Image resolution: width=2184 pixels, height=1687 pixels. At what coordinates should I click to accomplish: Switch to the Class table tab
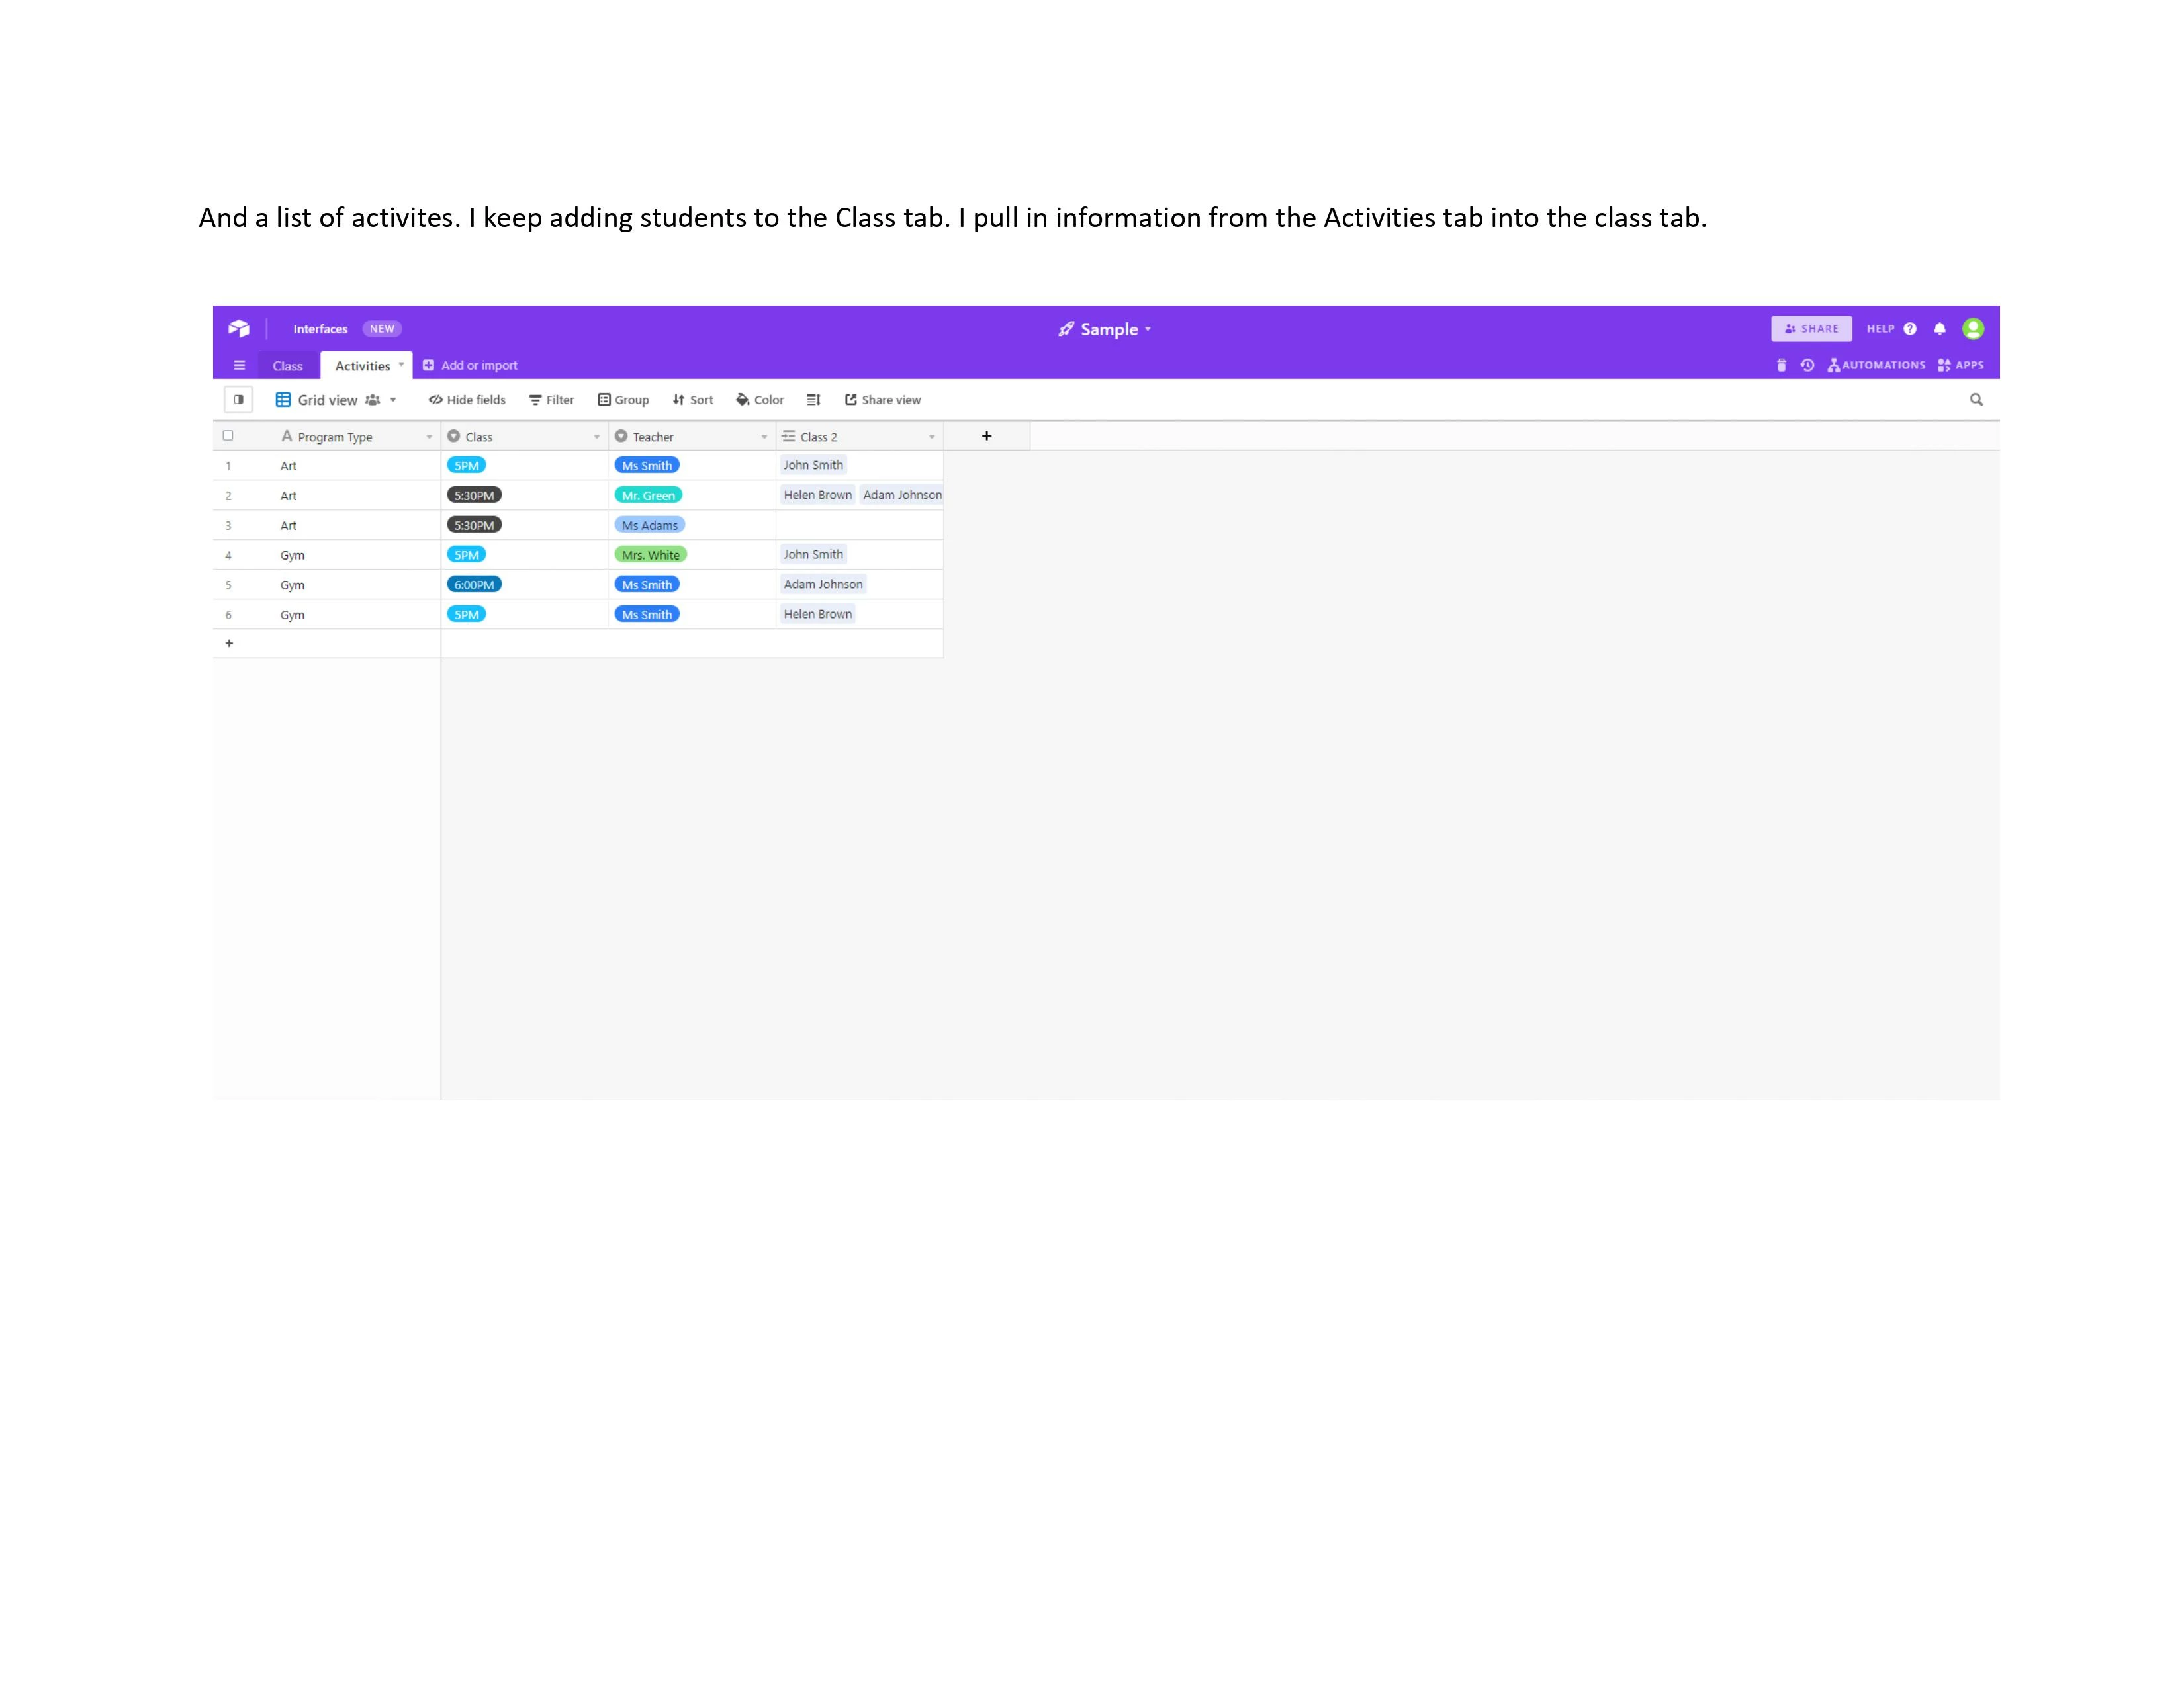pos(287,366)
